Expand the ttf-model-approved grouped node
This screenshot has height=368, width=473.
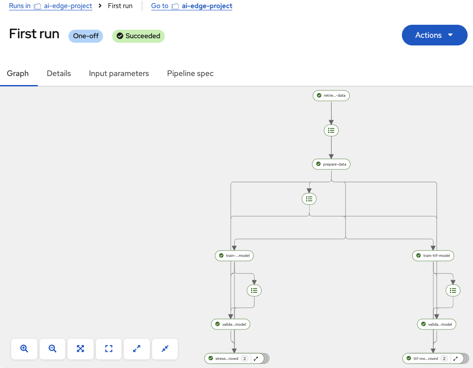coord(455,359)
